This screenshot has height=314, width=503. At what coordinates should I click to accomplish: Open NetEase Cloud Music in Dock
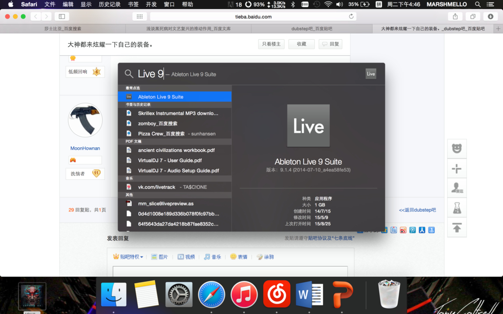(x=277, y=294)
